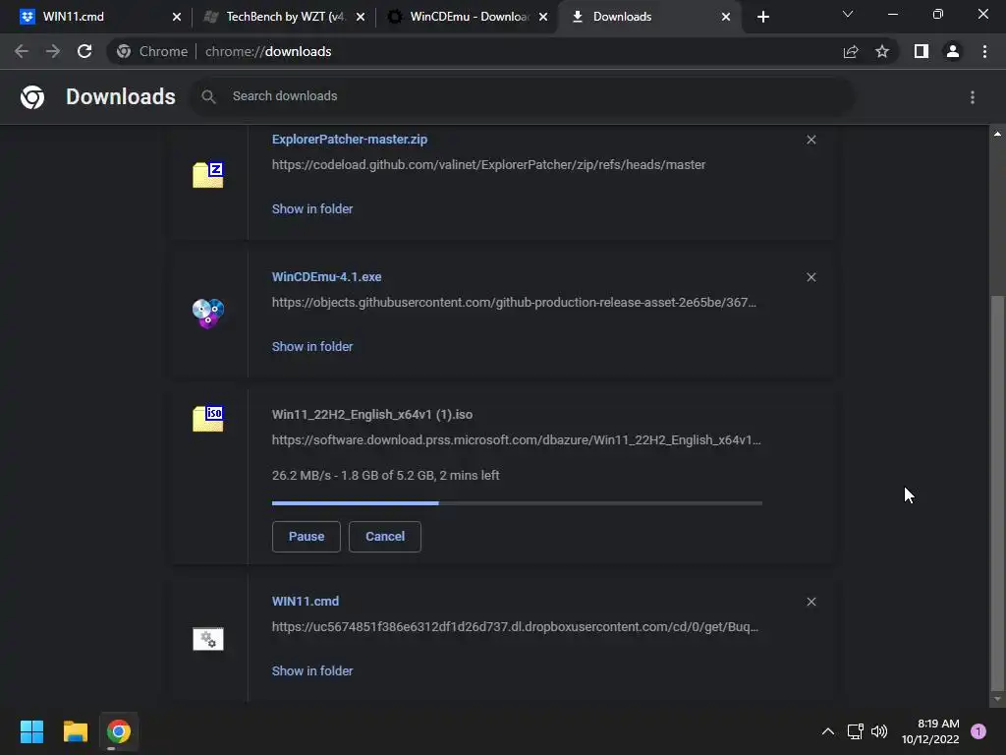Image resolution: width=1006 pixels, height=755 pixels.
Task: Go forward with the forward arrow
Action: coord(53,51)
